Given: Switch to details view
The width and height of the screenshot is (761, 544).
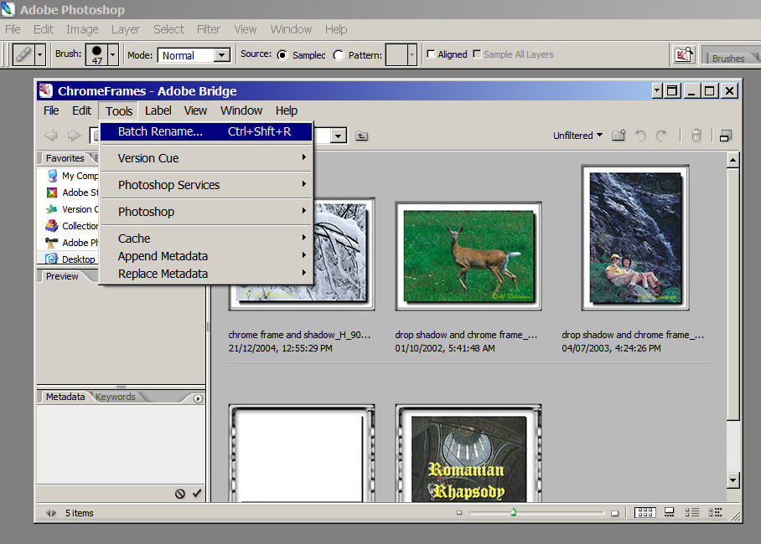Looking at the screenshot, I should [692, 512].
